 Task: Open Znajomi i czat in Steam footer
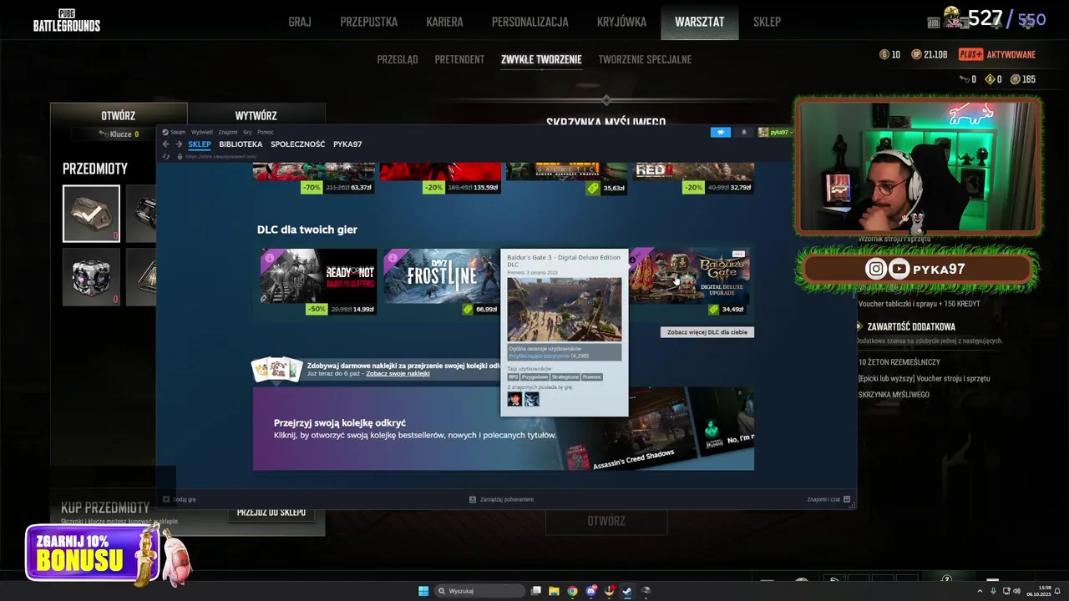[828, 499]
